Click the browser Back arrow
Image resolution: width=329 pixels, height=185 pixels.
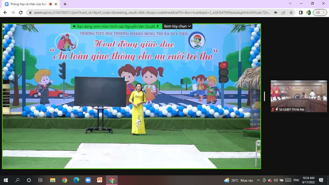coord(4,12)
